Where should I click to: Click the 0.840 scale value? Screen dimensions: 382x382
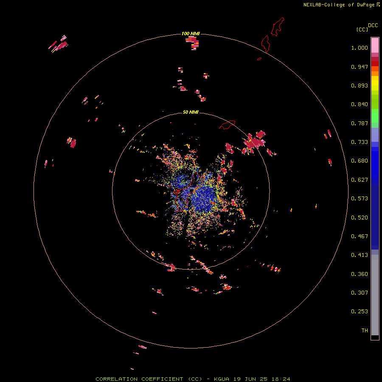click(360, 104)
